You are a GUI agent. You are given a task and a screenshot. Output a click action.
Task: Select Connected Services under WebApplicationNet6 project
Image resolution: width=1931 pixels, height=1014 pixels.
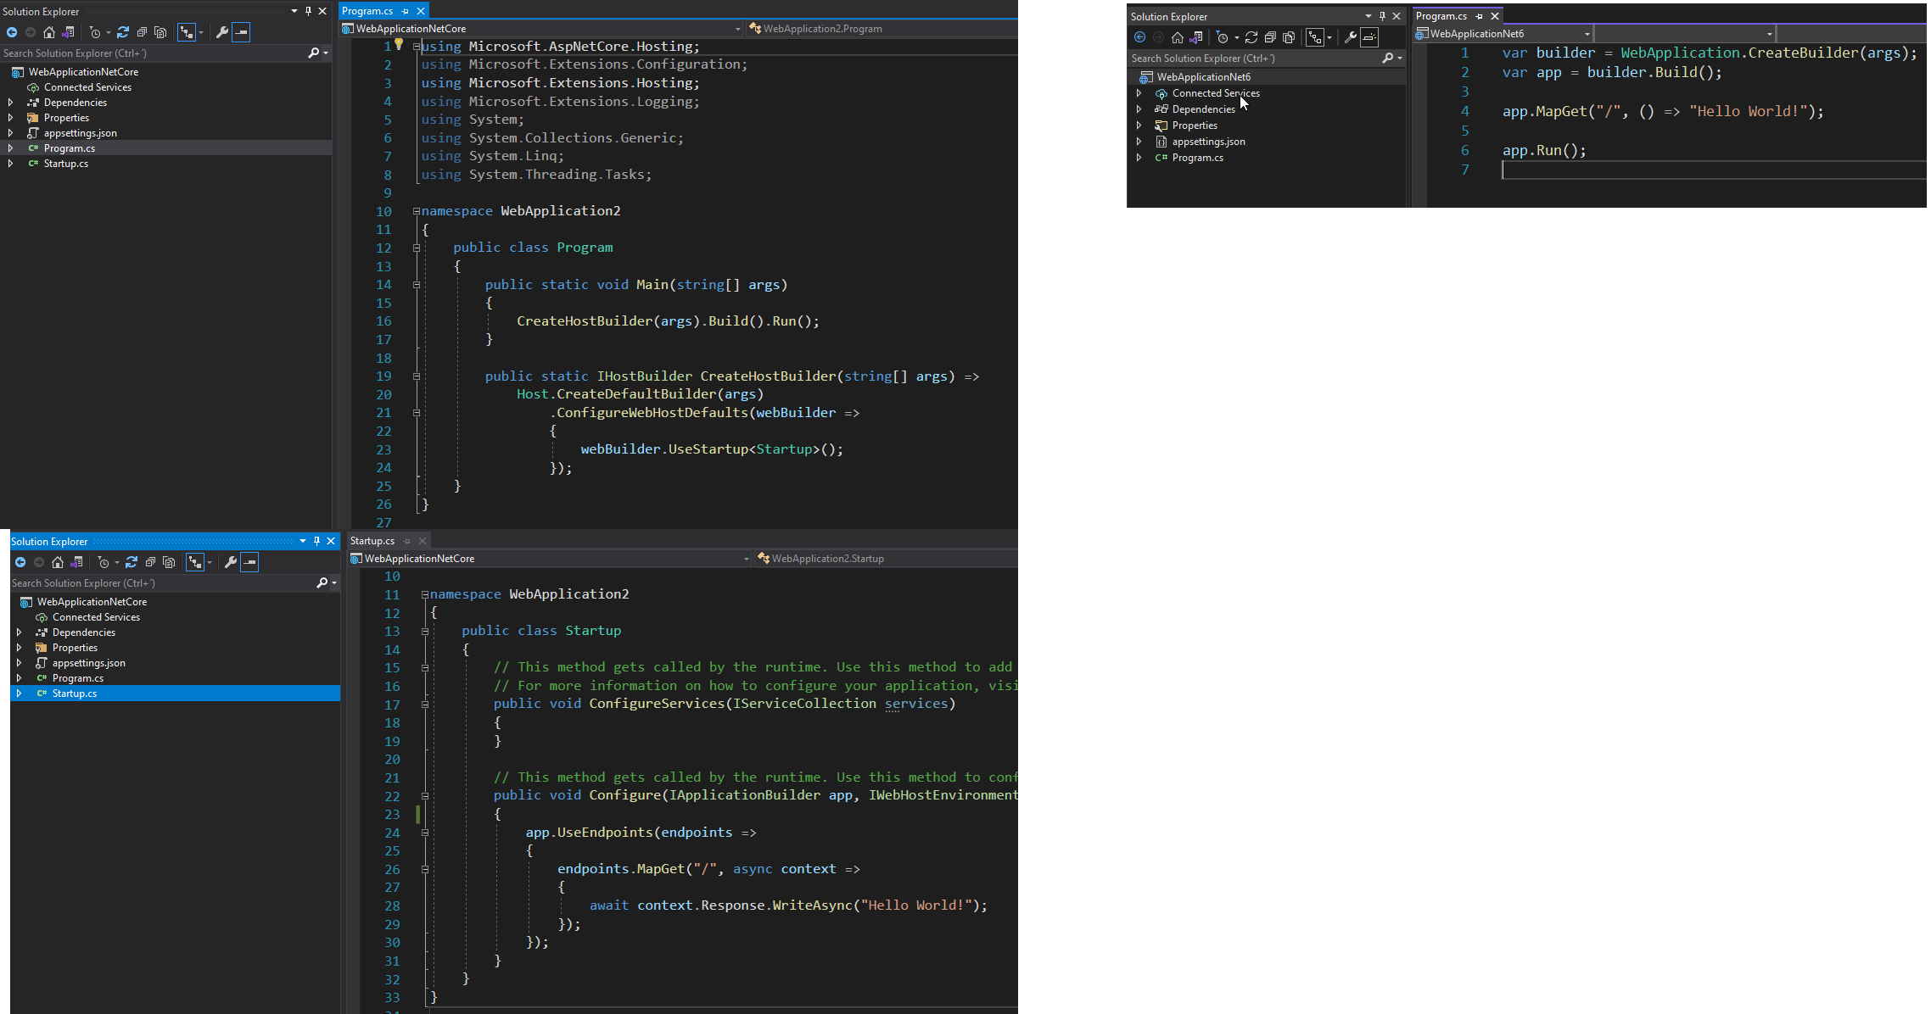click(1215, 93)
